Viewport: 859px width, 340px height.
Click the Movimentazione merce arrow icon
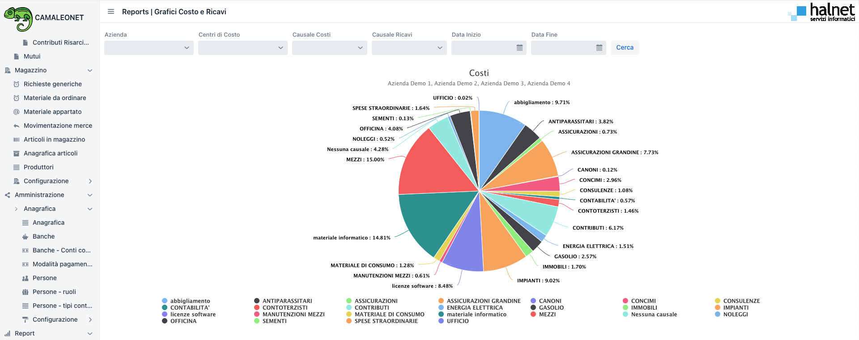click(x=17, y=126)
